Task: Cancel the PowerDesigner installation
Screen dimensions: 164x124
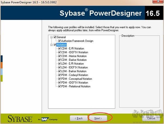Action: (x=151, y=118)
